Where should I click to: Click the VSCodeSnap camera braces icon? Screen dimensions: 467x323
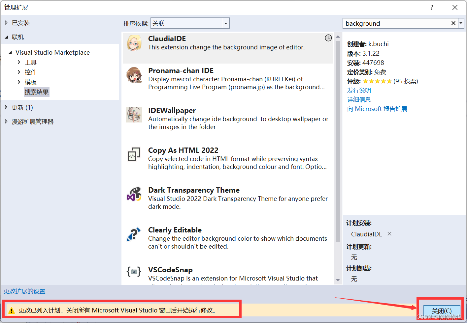point(134,272)
